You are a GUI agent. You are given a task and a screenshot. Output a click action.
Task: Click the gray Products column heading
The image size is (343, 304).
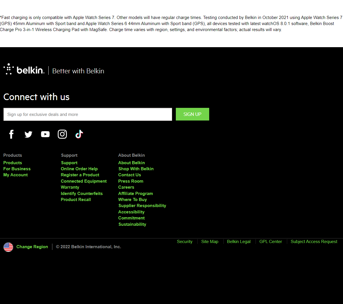coord(13,155)
